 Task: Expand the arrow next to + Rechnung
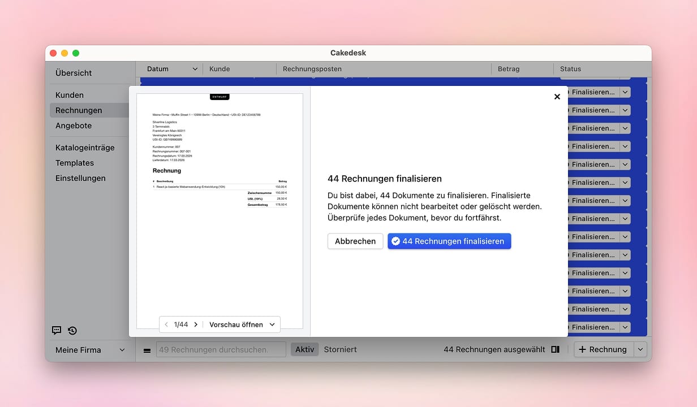pos(640,349)
